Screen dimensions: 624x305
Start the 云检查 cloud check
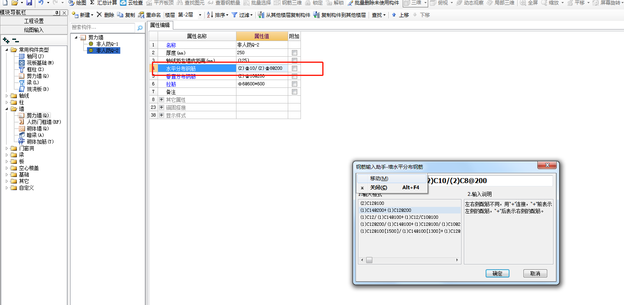(131, 3)
